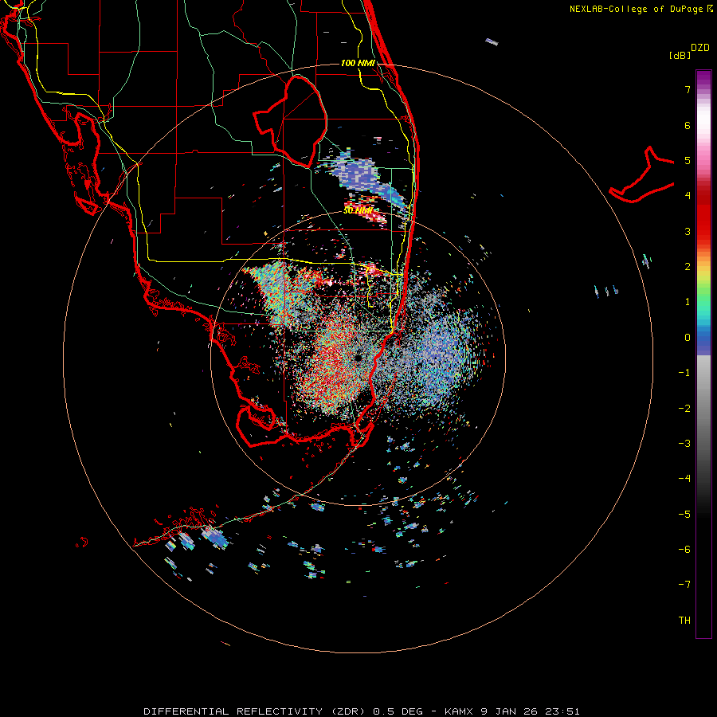Click the [dB] unit label

(680, 55)
